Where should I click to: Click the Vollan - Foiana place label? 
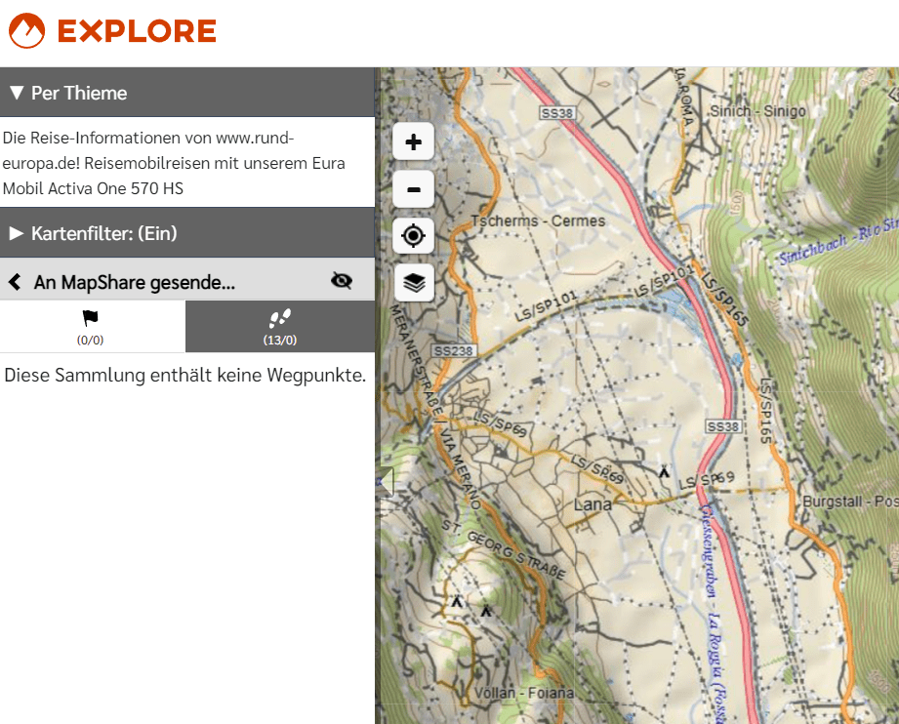[523, 693]
